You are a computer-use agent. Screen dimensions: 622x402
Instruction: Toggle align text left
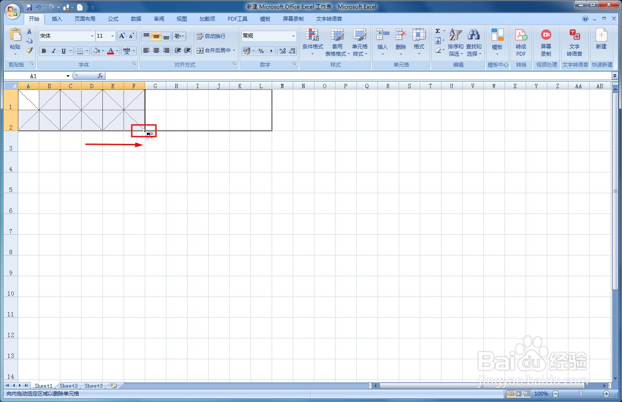pos(146,51)
